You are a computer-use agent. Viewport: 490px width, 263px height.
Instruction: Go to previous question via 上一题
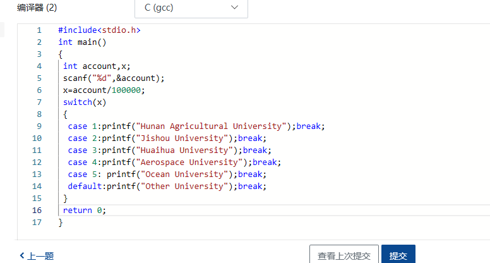(x=37, y=256)
